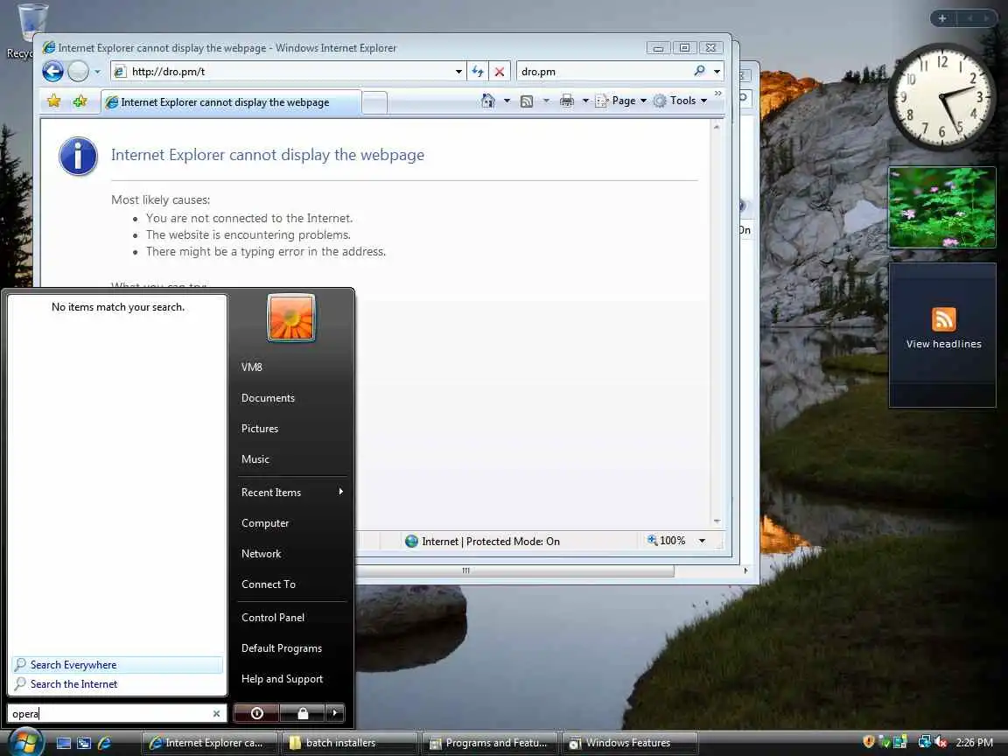This screenshot has width=1008, height=756.
Task: Open Pictures from Start menu
Action: click(260, 429)
